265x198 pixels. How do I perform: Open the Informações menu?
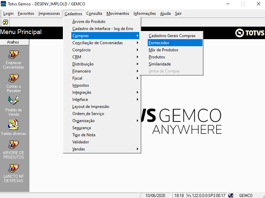point(145,13)
